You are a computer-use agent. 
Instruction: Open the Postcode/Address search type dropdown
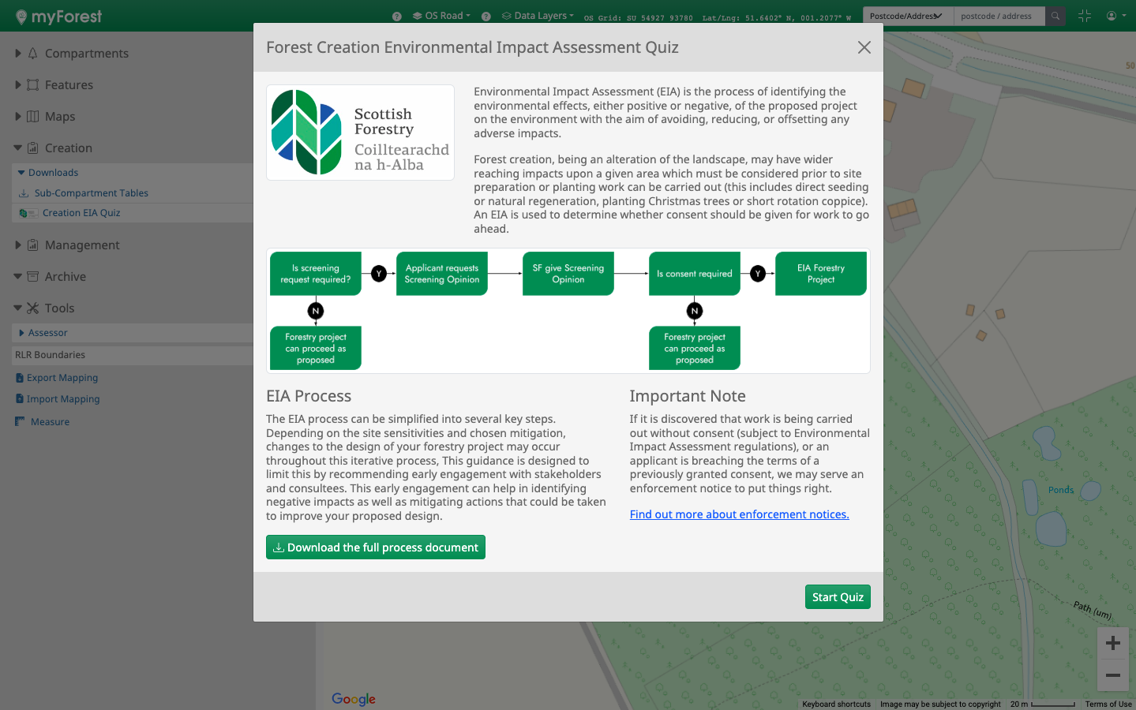coord(907,16)
